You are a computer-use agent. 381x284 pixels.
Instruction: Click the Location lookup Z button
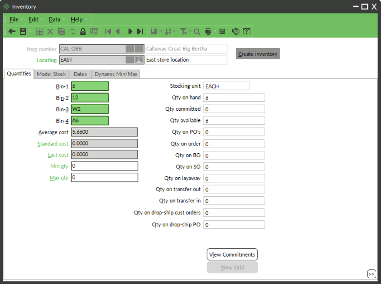pyautogui.click(x=139, y=60)
